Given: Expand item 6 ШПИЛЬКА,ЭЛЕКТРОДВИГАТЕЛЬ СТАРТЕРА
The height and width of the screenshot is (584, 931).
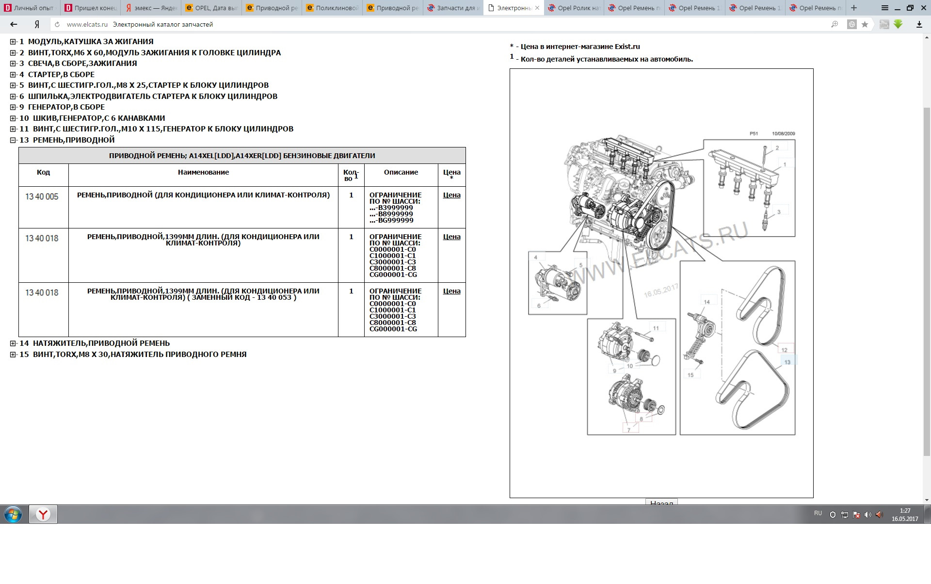Looking at the screenshot, I should tap(13, 96).
